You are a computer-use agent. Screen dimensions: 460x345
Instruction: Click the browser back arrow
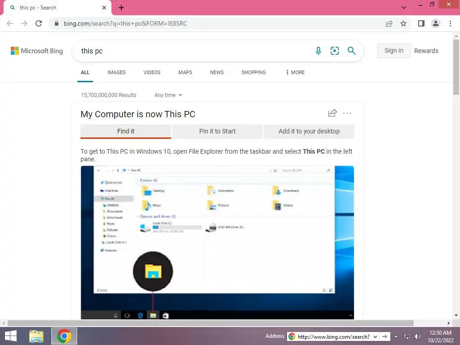(10, 23)
